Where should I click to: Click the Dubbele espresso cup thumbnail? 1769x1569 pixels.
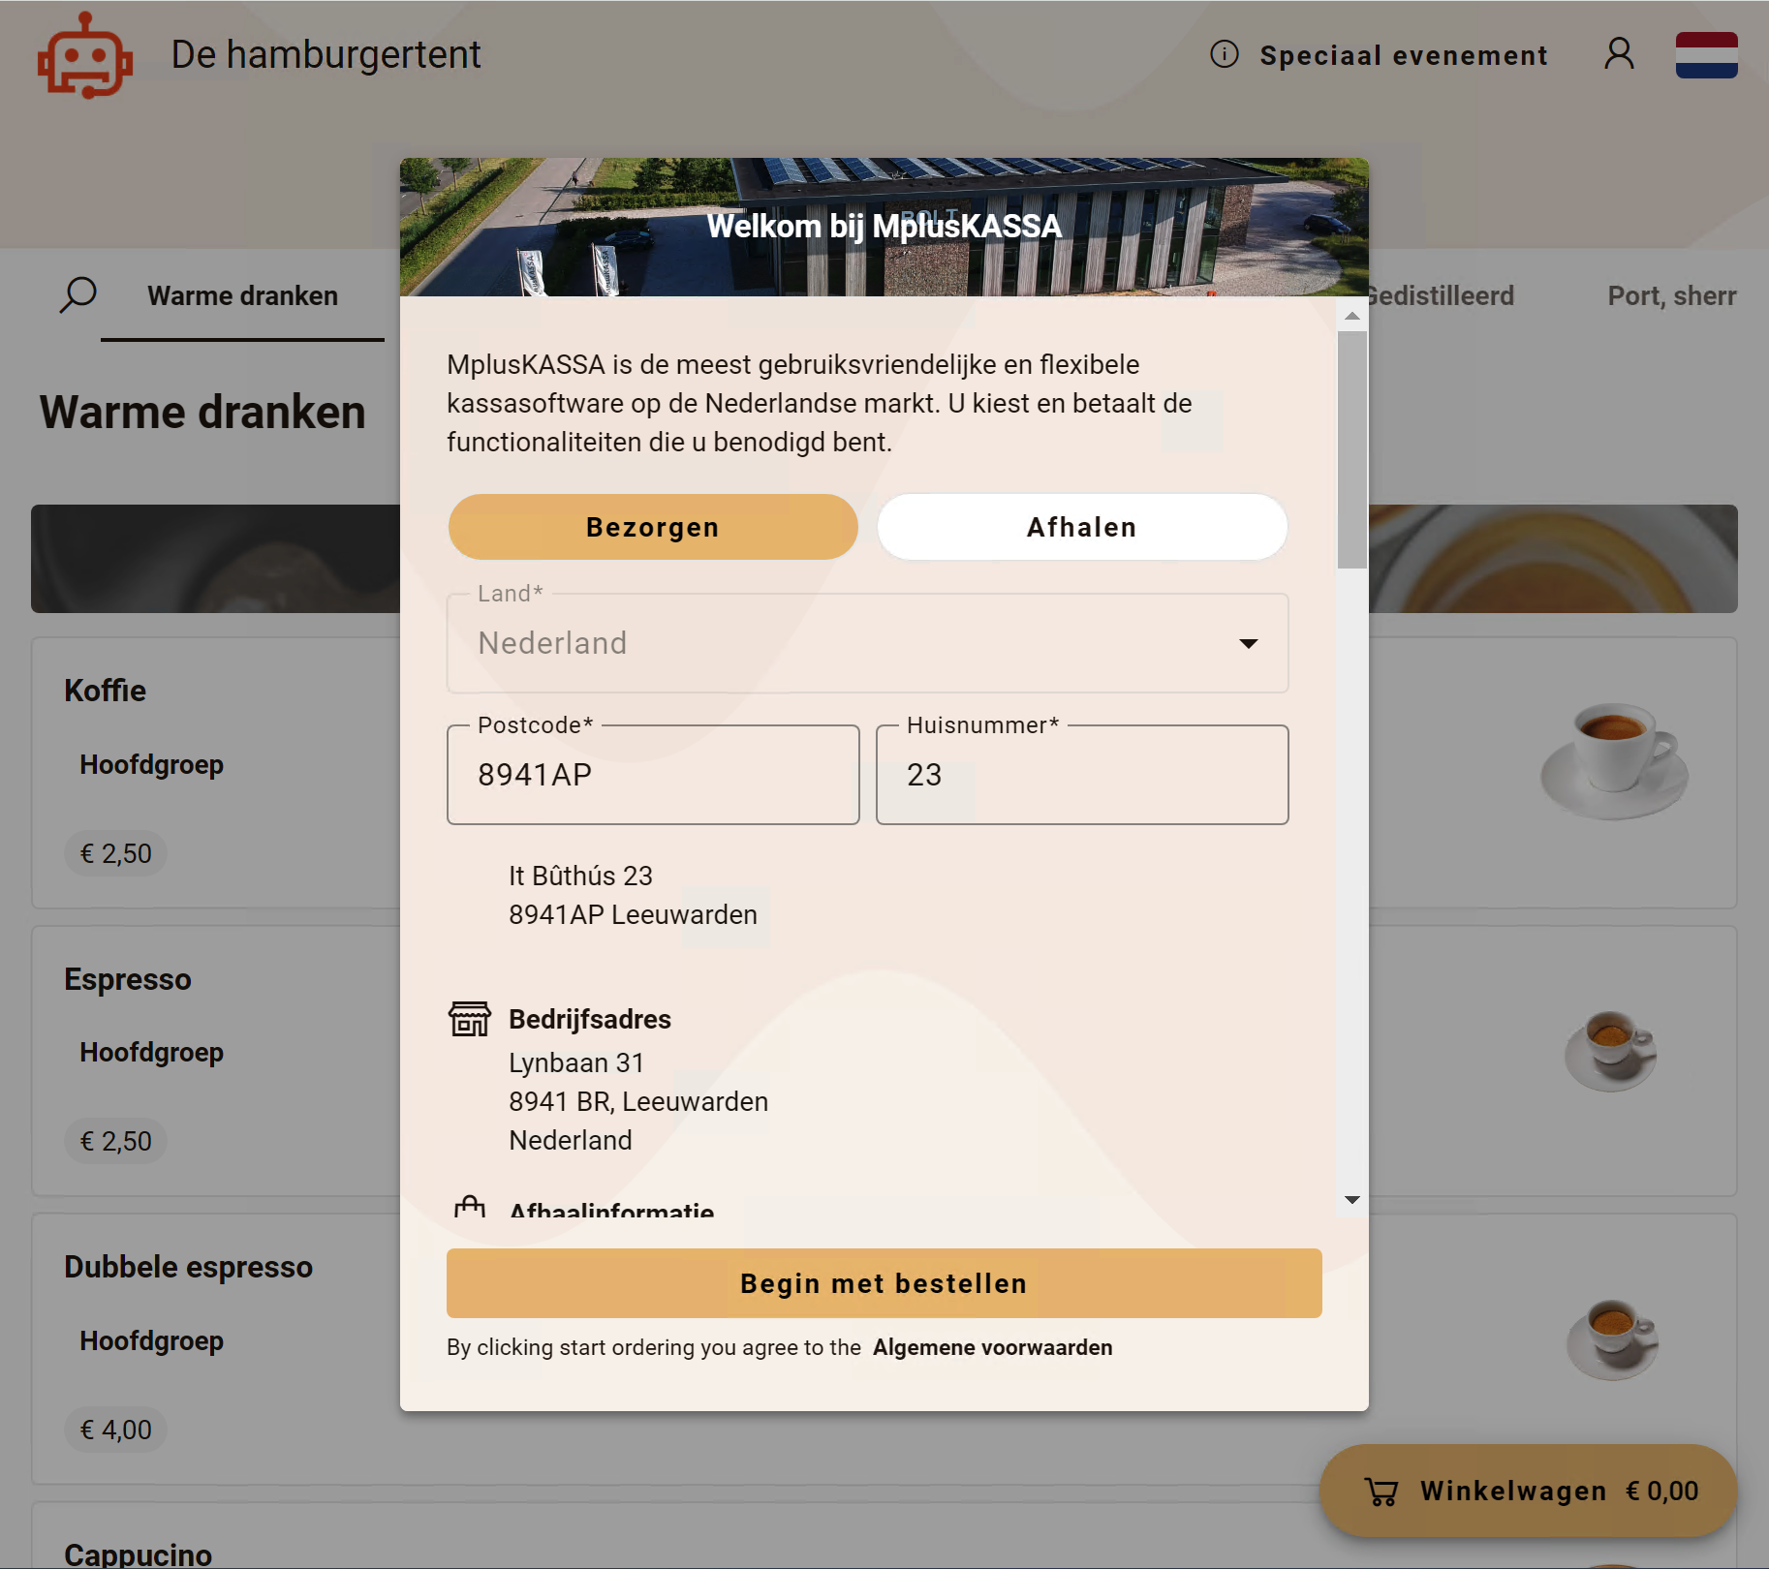tap(1613, 1340)
